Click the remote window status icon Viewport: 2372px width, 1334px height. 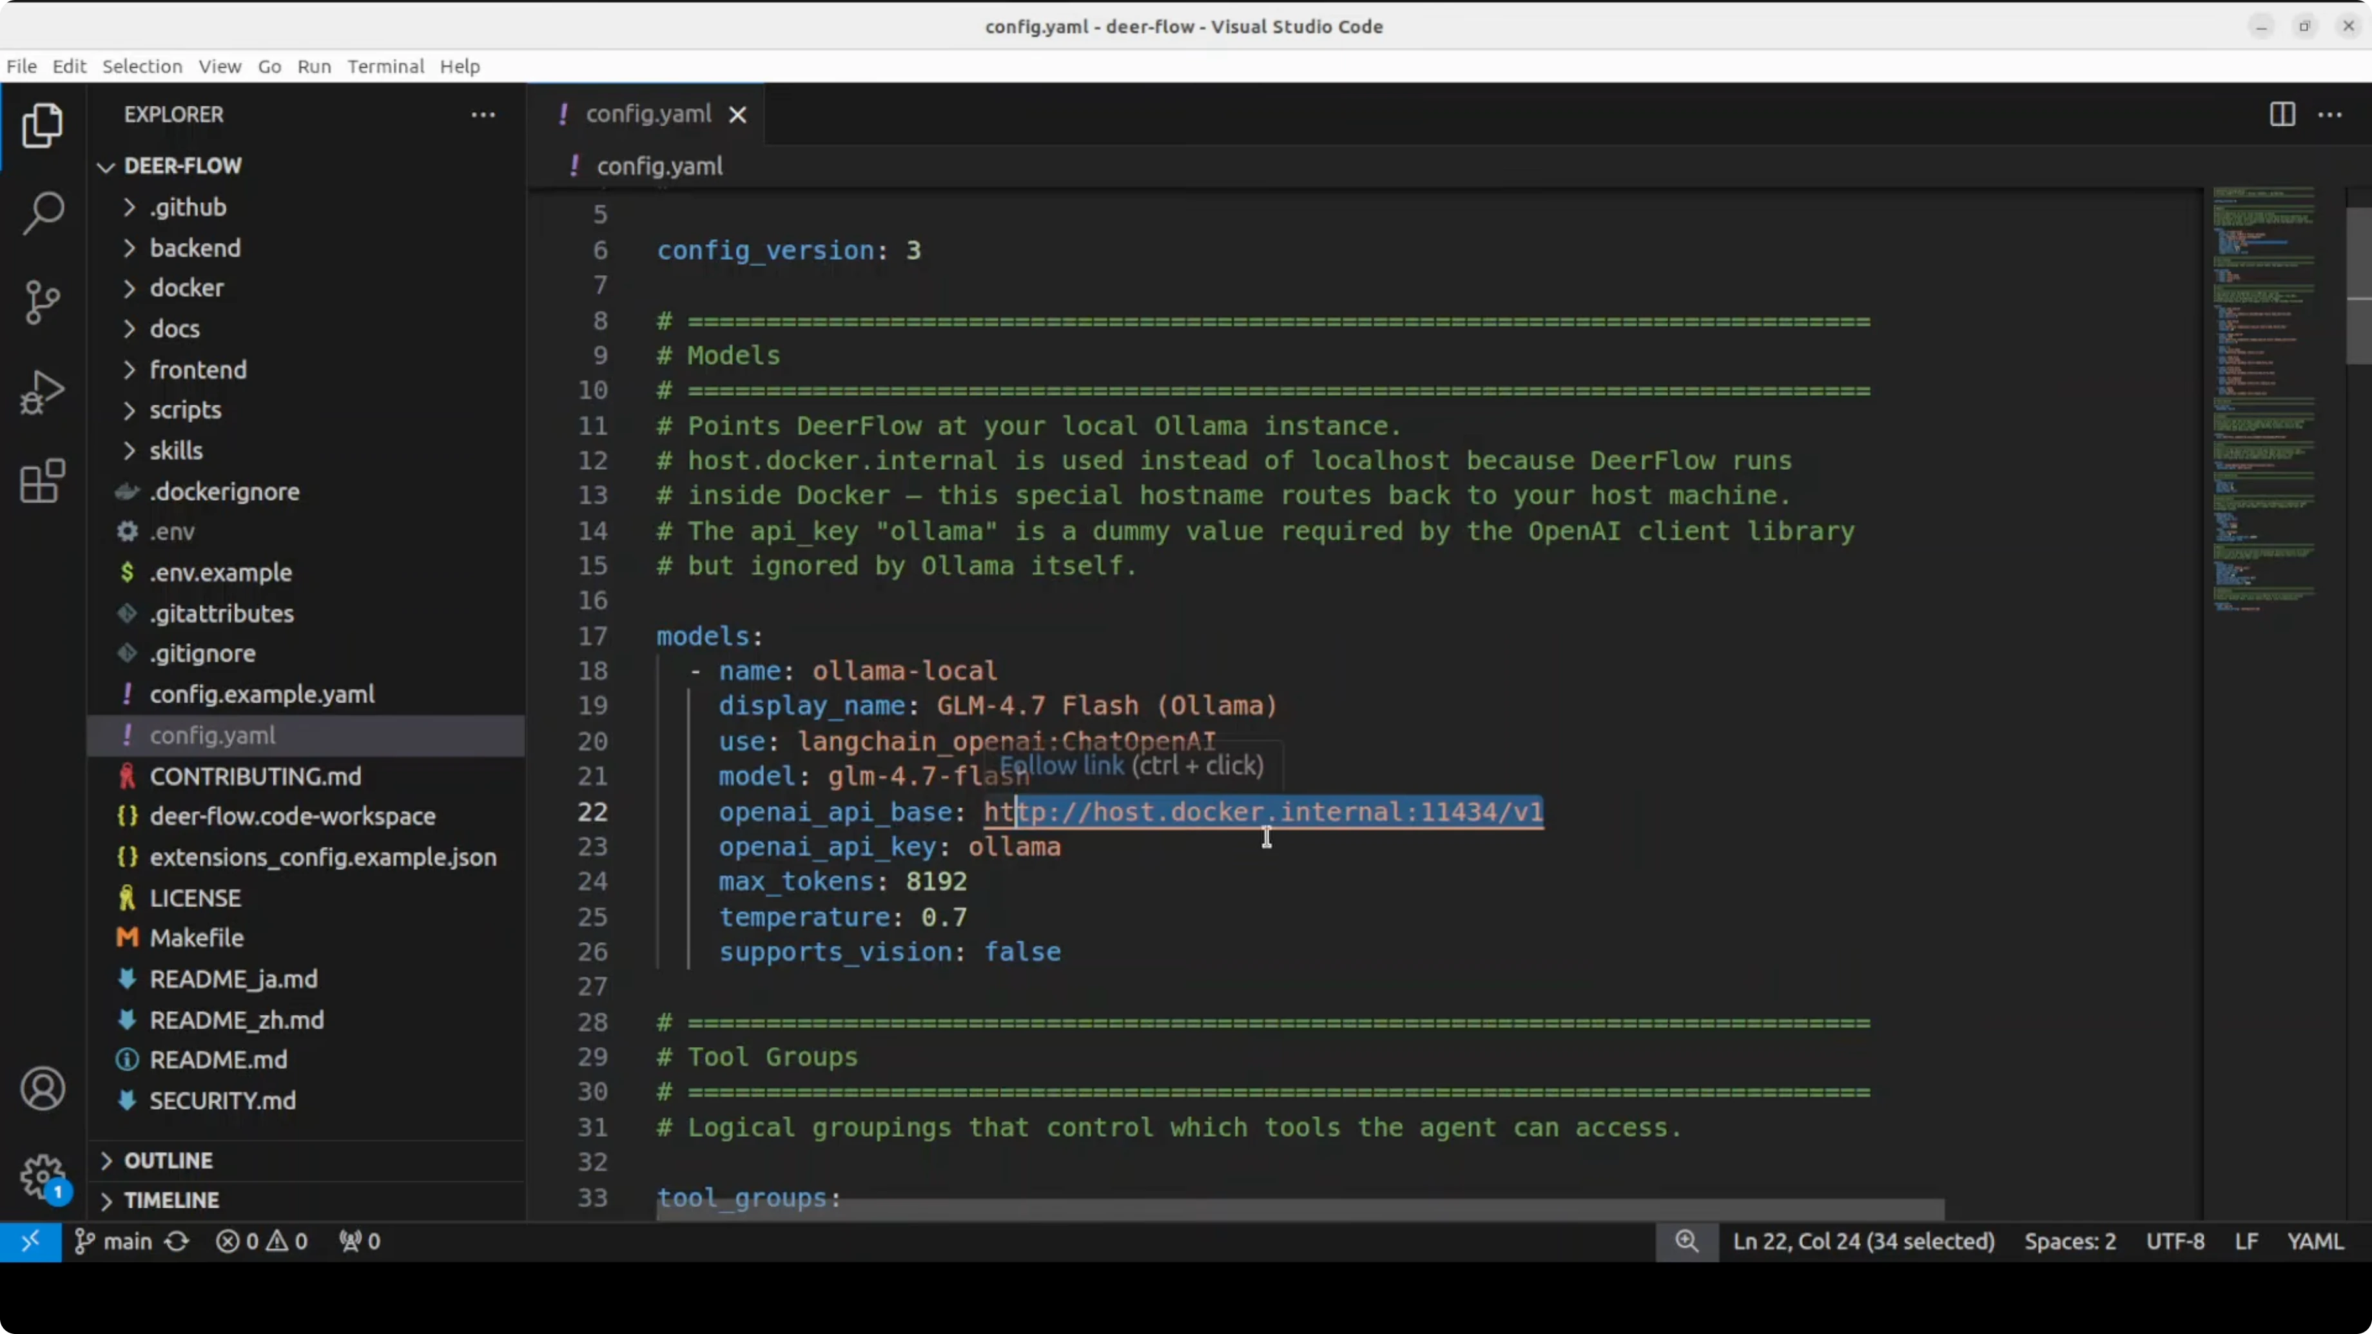(x=30, y=1241)
